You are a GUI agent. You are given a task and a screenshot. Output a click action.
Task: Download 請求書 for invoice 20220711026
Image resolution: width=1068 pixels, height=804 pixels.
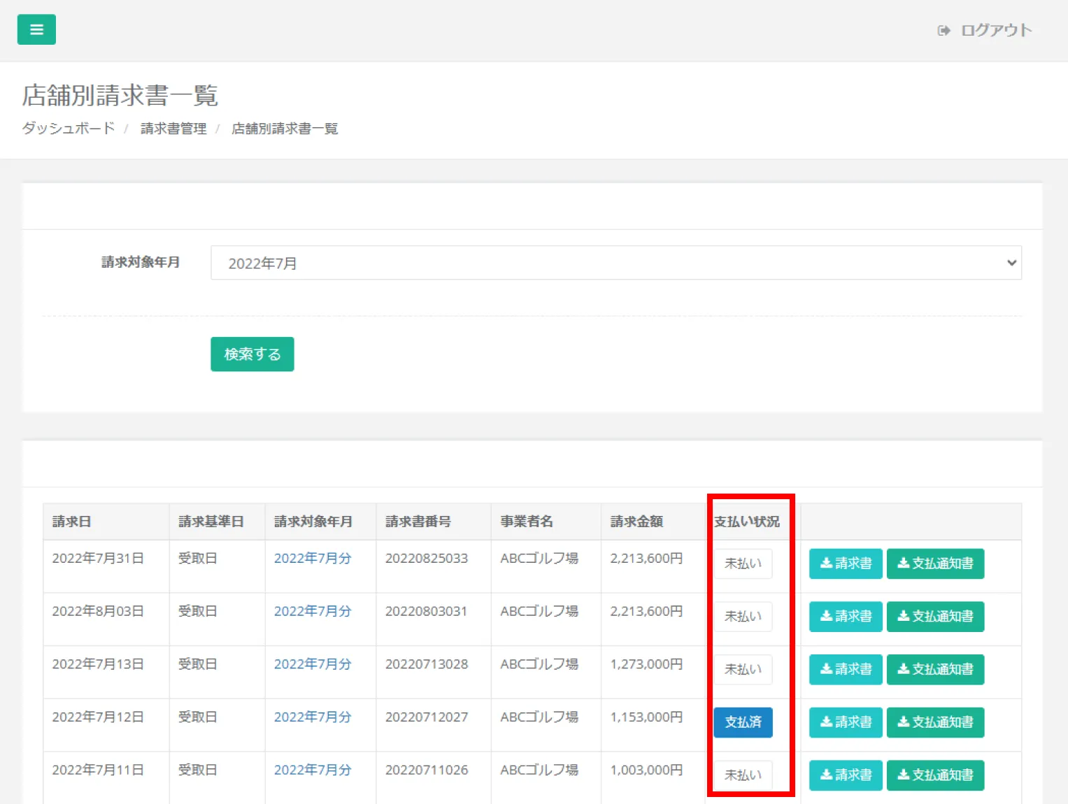(x=846, y=775)
